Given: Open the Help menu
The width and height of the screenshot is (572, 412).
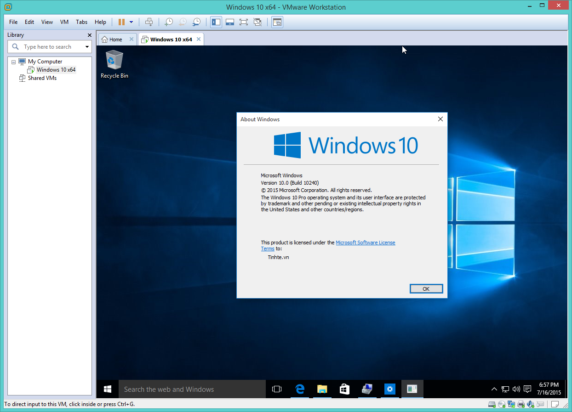Looking at the screenshot, I should [x=100, y=22].
